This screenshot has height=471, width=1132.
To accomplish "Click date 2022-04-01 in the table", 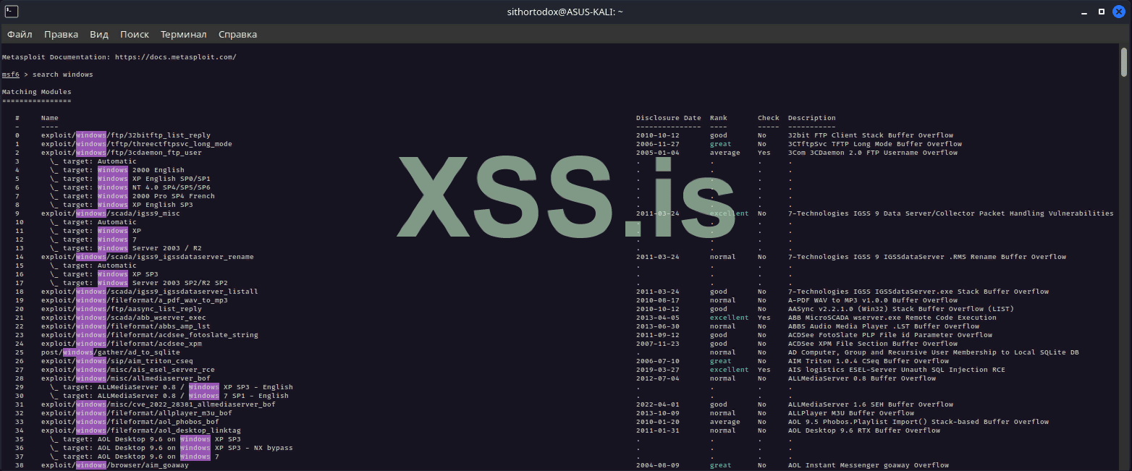I will coord(658,404).
